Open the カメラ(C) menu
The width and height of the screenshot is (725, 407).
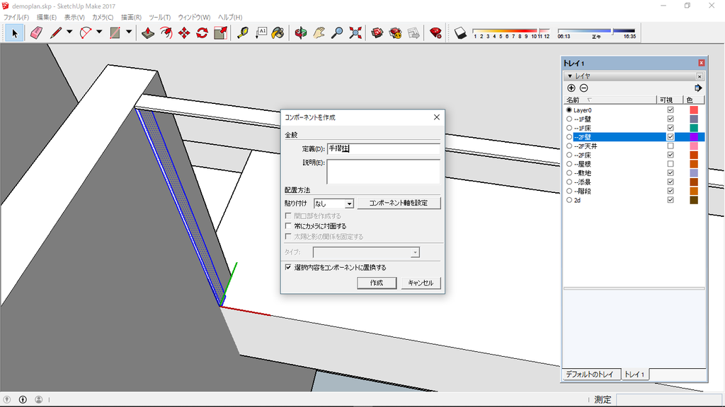(103, 17)
